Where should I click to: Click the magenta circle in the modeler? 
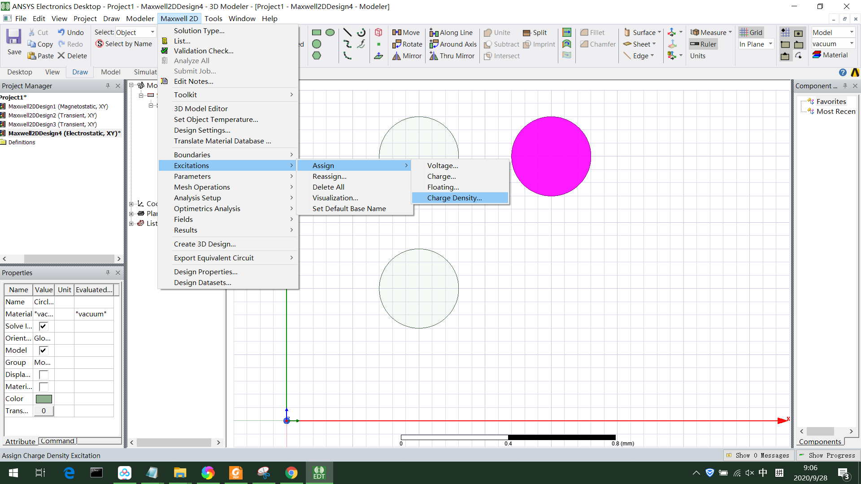point(551,156)
